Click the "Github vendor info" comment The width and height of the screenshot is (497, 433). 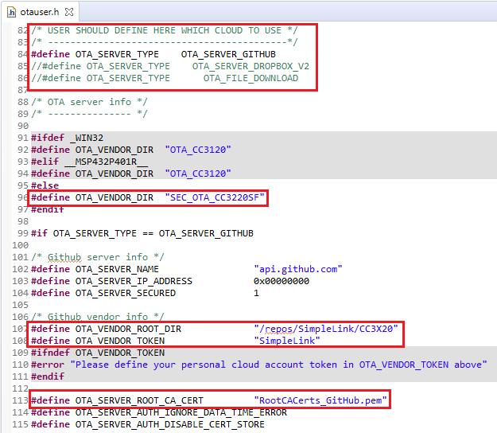(x=98, y=317)
